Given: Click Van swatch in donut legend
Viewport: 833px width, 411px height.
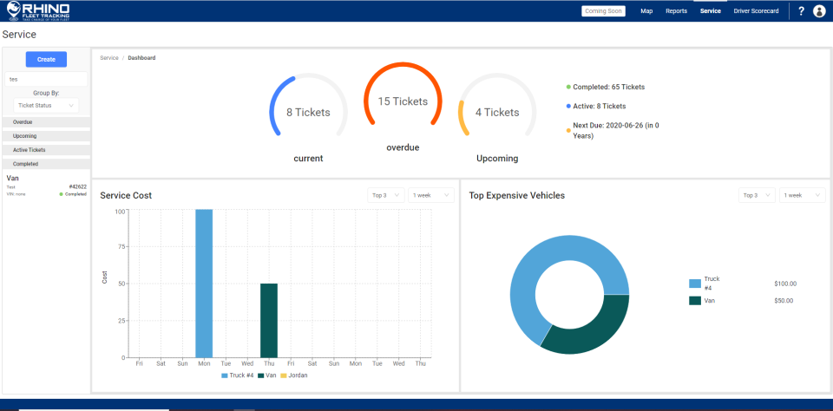Looking at the screenshot, I should (695, 301).
